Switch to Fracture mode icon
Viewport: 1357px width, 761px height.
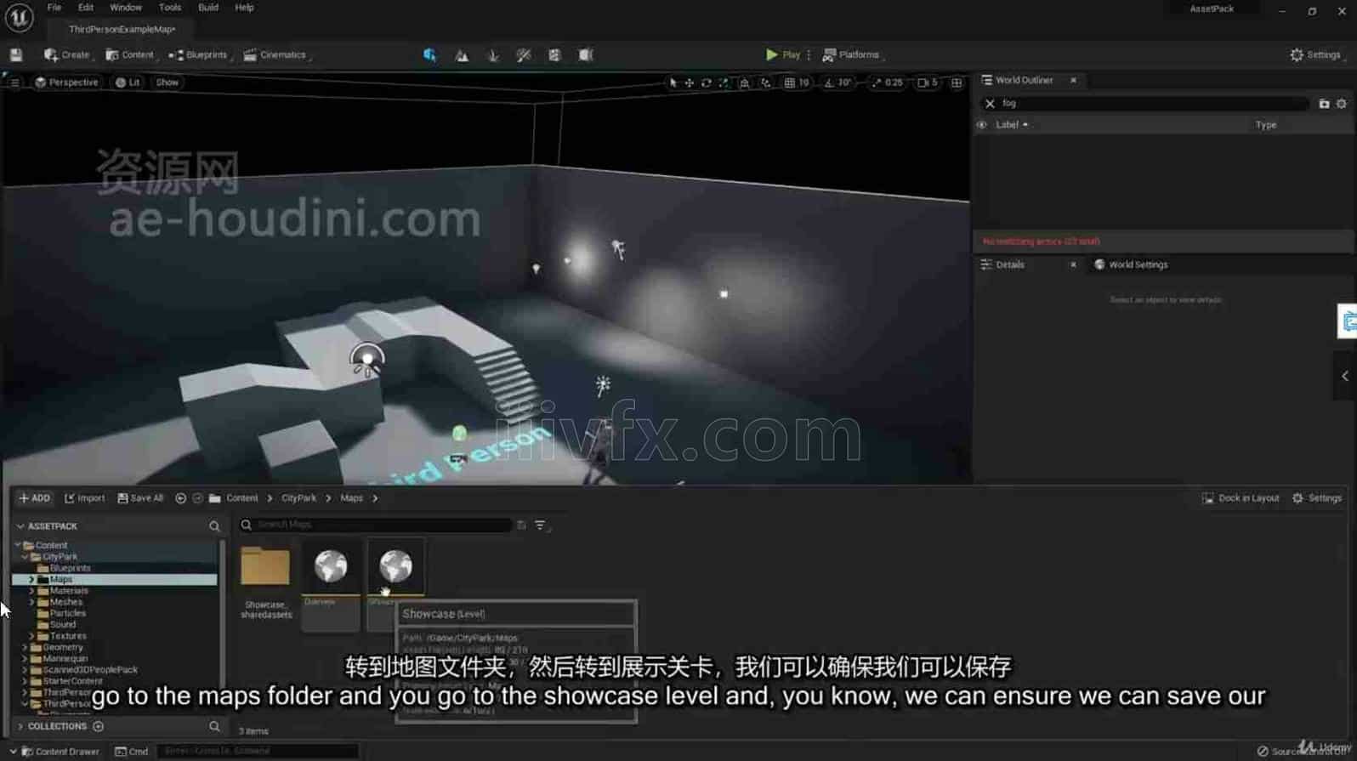[x=554, y=54]
